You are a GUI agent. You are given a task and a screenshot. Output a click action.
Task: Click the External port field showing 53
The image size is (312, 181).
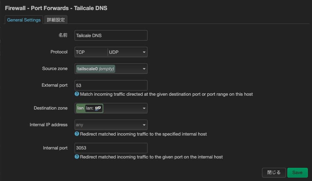coord(111,85)
